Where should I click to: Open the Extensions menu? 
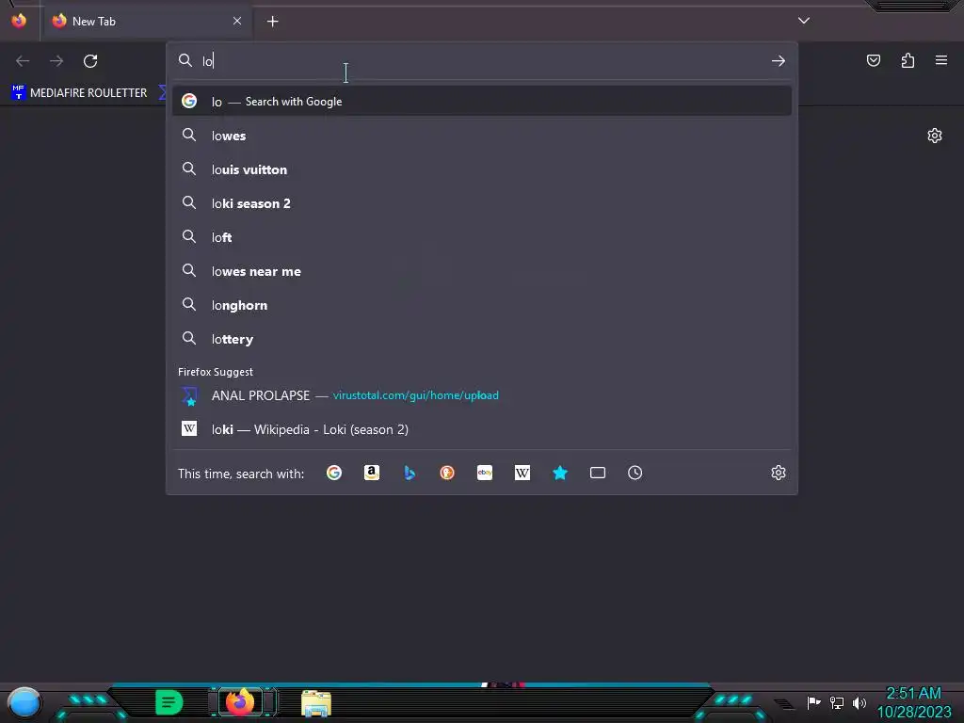(x=908, y=60)
